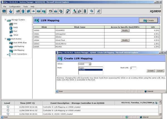Select RAID in the navigation tree
Image resolution: width=167 pixels, height=119 pixels.
click(x=16, y=28)
